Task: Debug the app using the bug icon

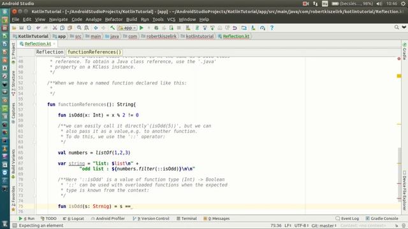Action: coord(156,28)
